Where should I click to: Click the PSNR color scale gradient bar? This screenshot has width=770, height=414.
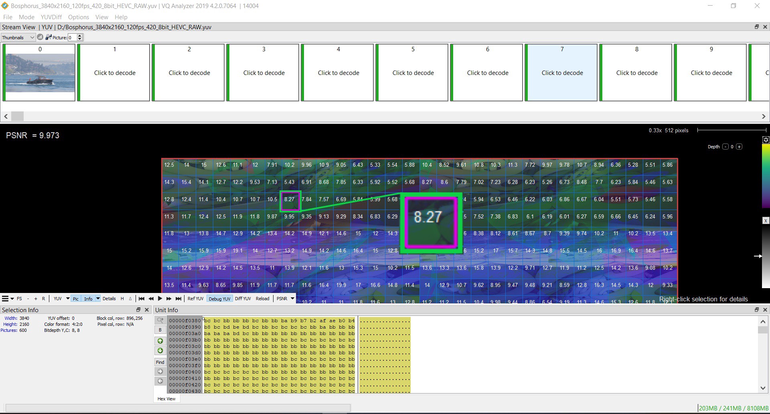[766, 176]
